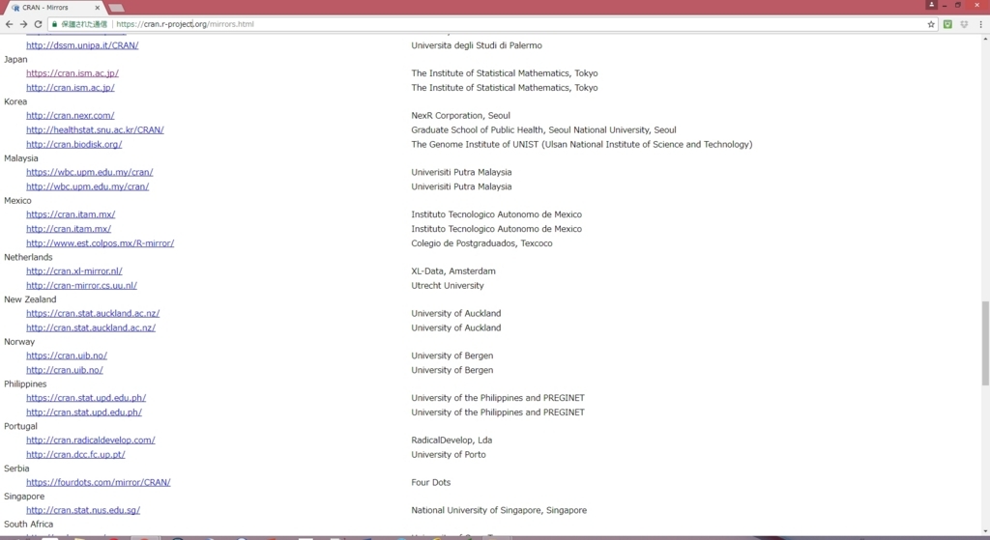
Task: Open https://wbc.upm.edu.my/cran/ link
Action: 89,172
